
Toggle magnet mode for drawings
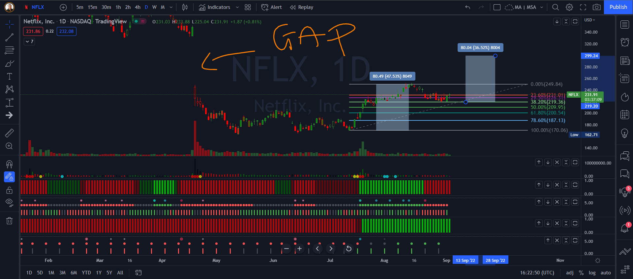(9, 164)
